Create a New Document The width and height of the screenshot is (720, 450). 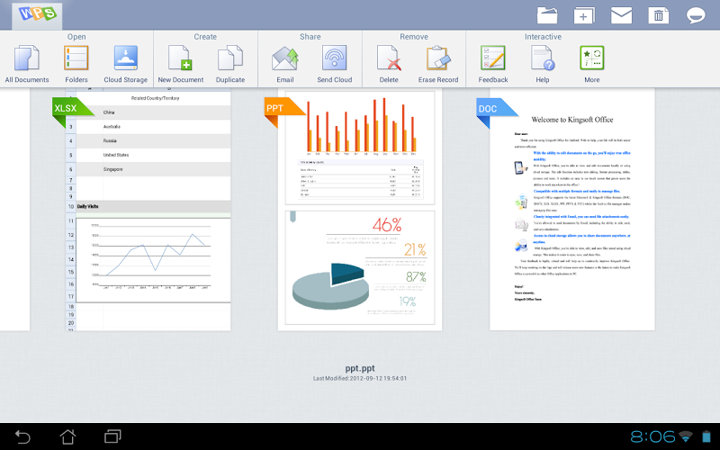point(181,64)
